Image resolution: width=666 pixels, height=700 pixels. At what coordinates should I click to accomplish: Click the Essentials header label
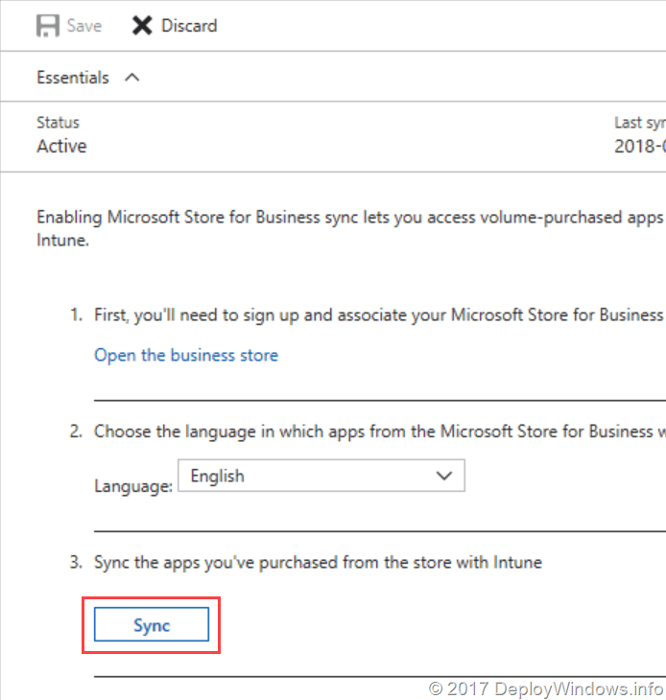[x=73, y=78]
